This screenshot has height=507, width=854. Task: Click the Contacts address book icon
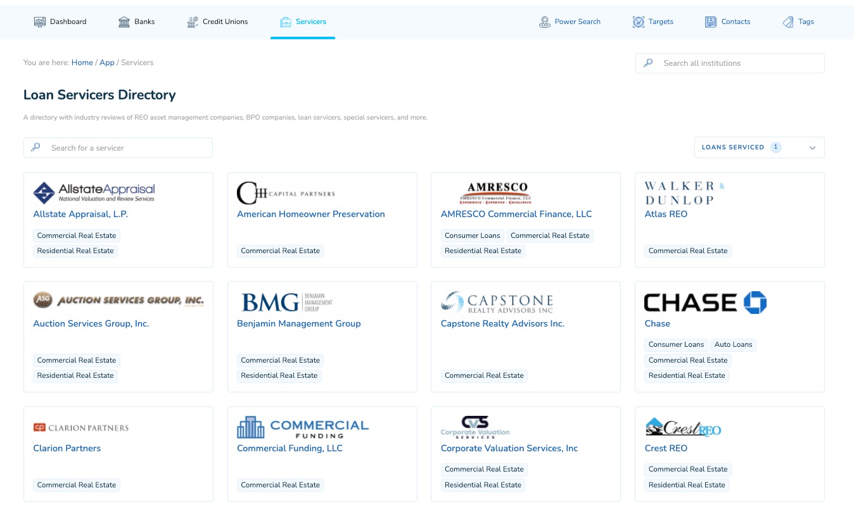click(x=711, y=22)
